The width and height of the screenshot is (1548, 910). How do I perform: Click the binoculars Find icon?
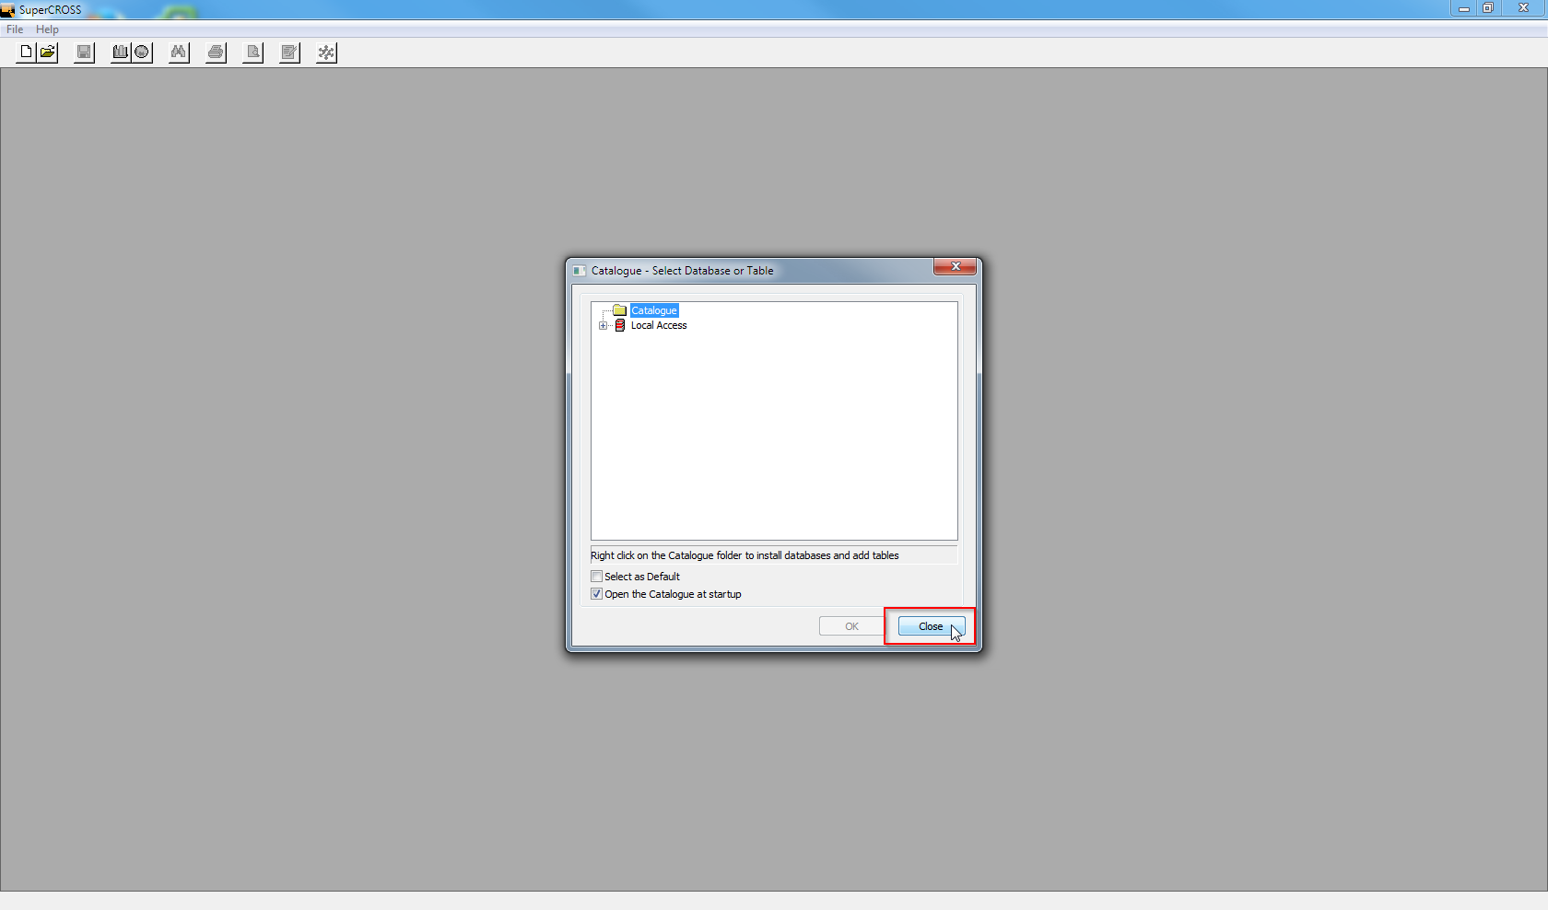[x=179, y=52]
